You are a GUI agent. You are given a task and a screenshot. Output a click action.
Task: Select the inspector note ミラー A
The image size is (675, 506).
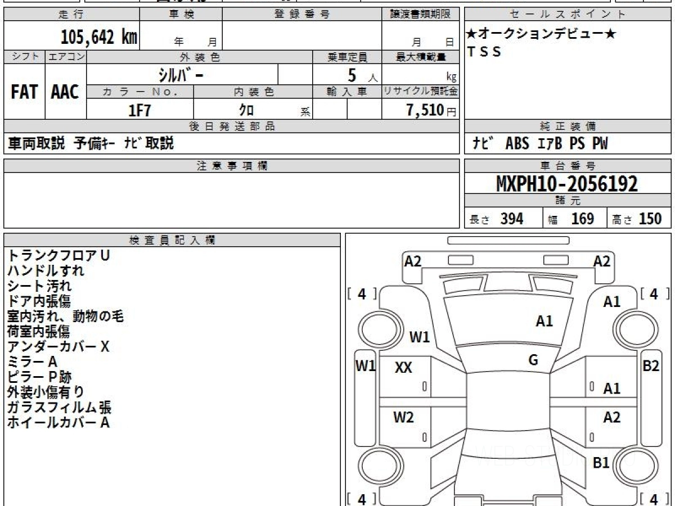pyautogui.click(x=32, y=362)
